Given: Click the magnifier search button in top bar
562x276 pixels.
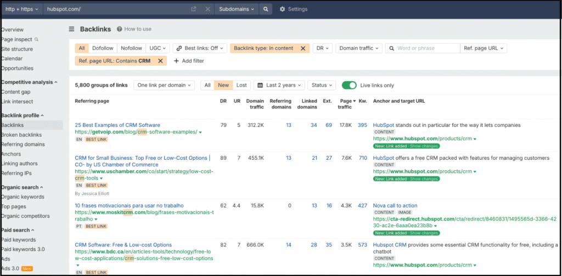Looking at the screenshot, I should [x=266, y=9].
